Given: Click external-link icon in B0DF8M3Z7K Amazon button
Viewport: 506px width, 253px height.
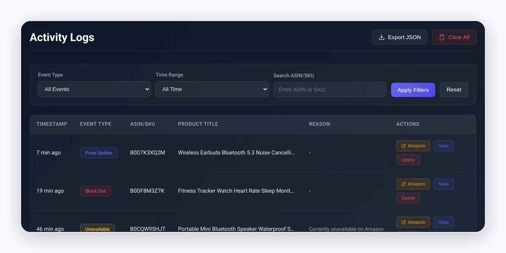Looking at the screenshot, I should click(404, 184).
